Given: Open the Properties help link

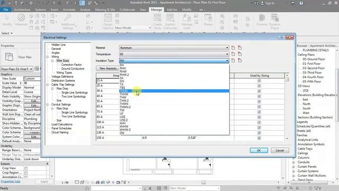Looking at the screenshot, I should point(11,181).
